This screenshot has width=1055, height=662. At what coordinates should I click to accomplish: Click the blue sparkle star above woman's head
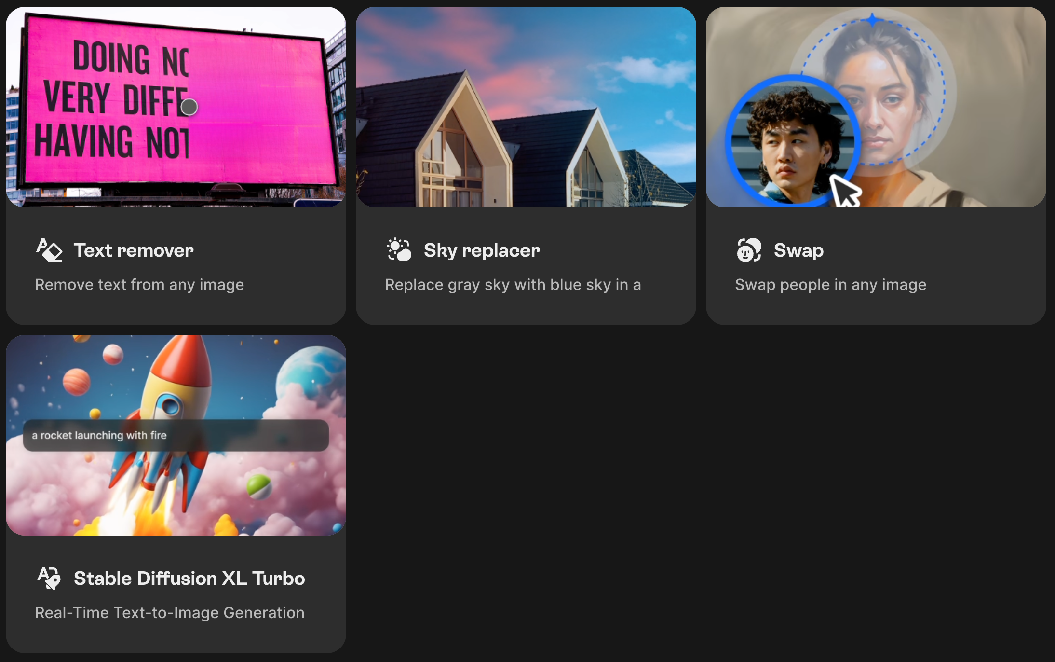pos(872,20)
